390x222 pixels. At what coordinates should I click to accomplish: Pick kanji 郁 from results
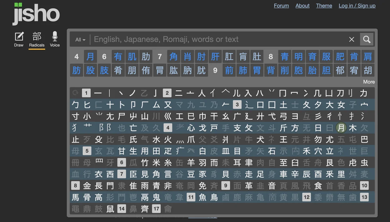[x=340, y=70]
